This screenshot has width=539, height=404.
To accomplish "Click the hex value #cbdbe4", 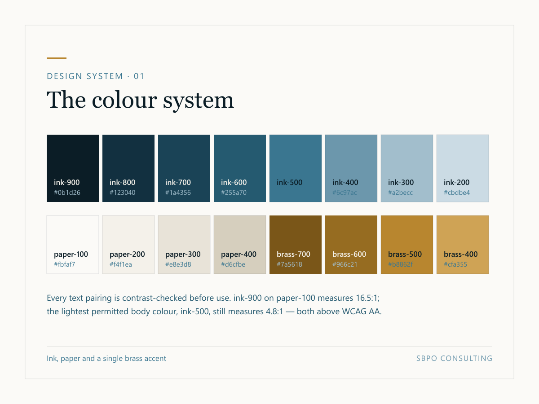I will (457, 193).
